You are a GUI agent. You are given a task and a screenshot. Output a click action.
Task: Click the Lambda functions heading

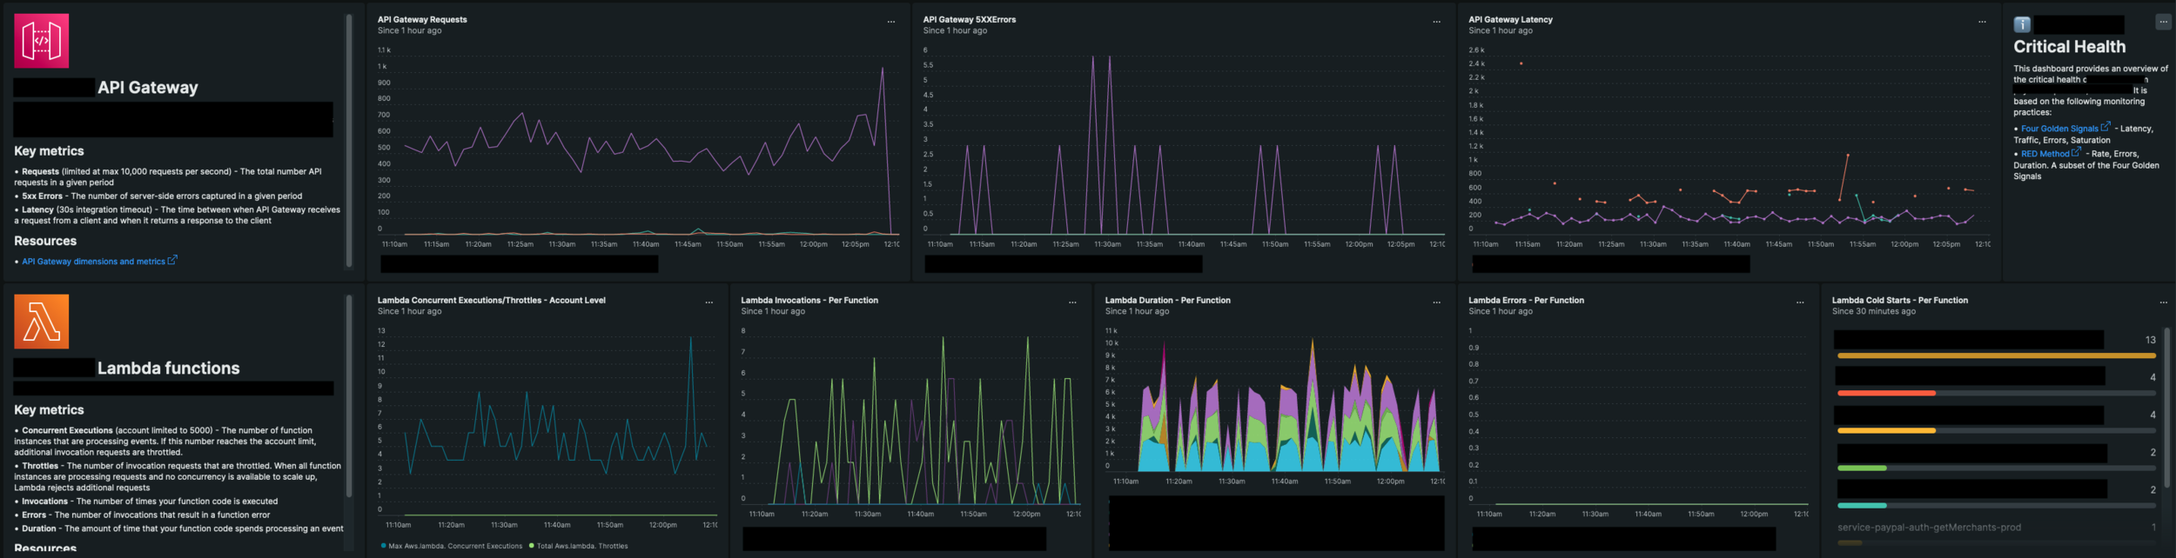(x=168, y=369)
